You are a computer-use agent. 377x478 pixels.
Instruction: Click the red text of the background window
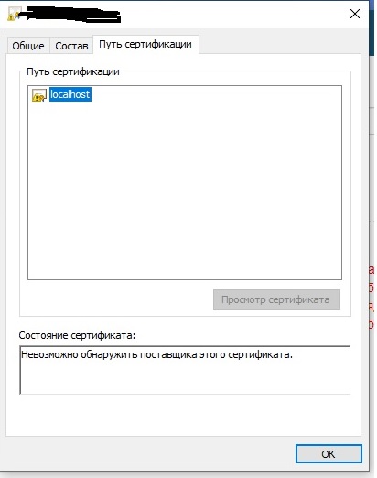(372, 297)
